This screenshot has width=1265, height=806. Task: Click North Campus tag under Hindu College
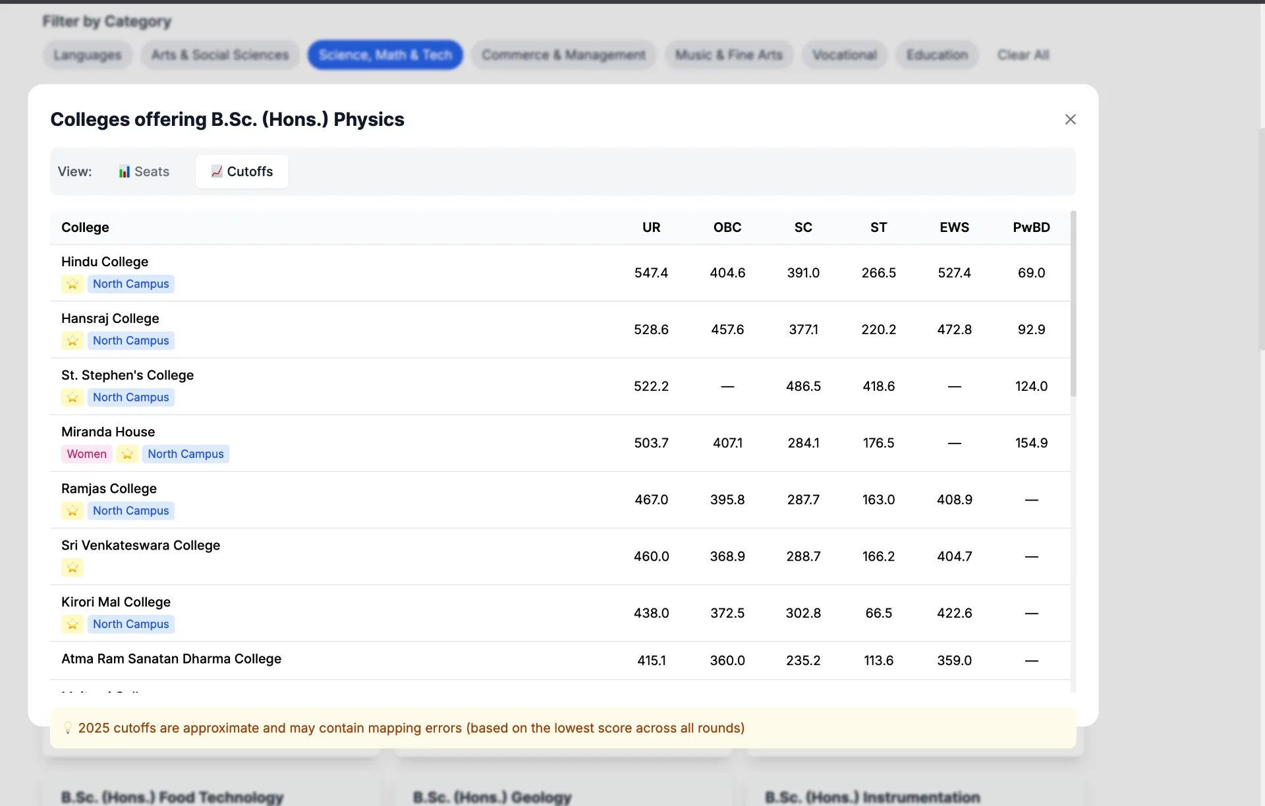(130, 284)
